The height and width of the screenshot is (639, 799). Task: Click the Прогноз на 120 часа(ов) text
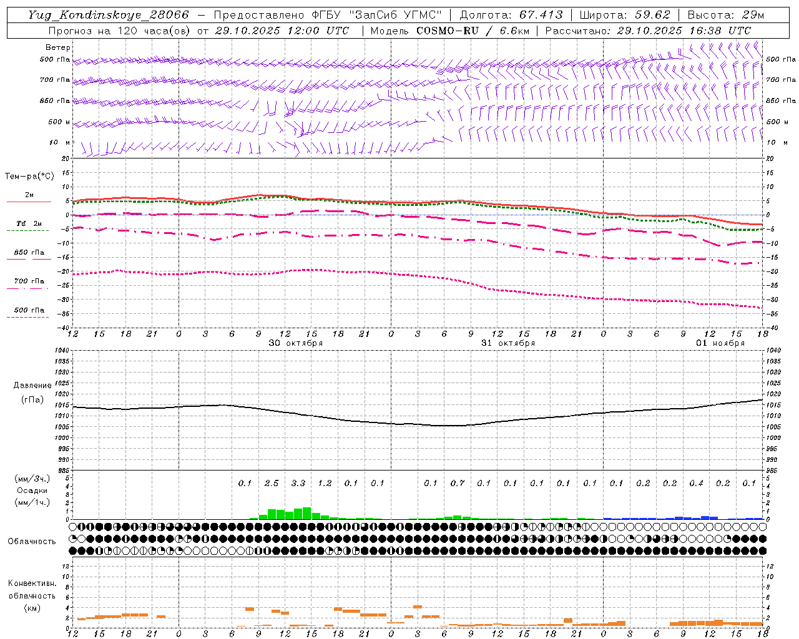pyautogui.click(x=120, y=30)
